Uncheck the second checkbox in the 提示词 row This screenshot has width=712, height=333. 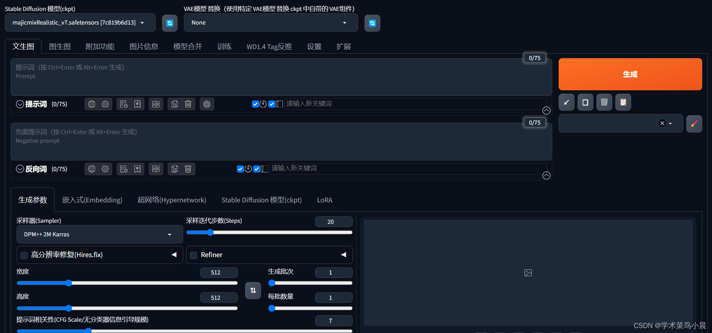[x=272, y=104]
